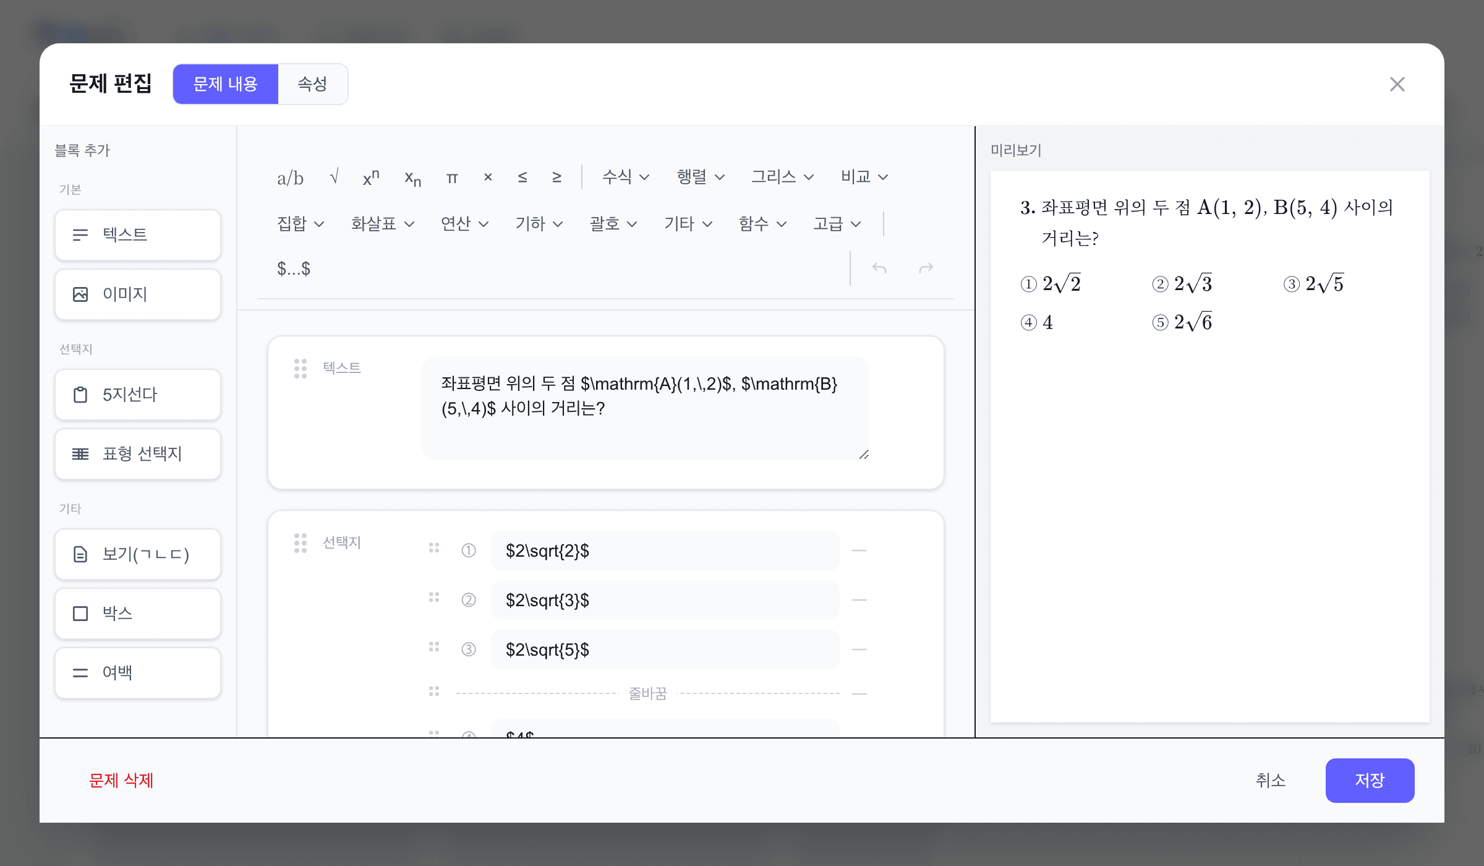Remove choice $2\sqrt{2}$ with minus
Image resolution: width=1484 pixels, height=866 pixels.
pyautogui.click(x=859, y=551)
